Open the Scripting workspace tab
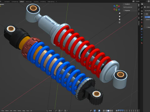 pos(36,2)
